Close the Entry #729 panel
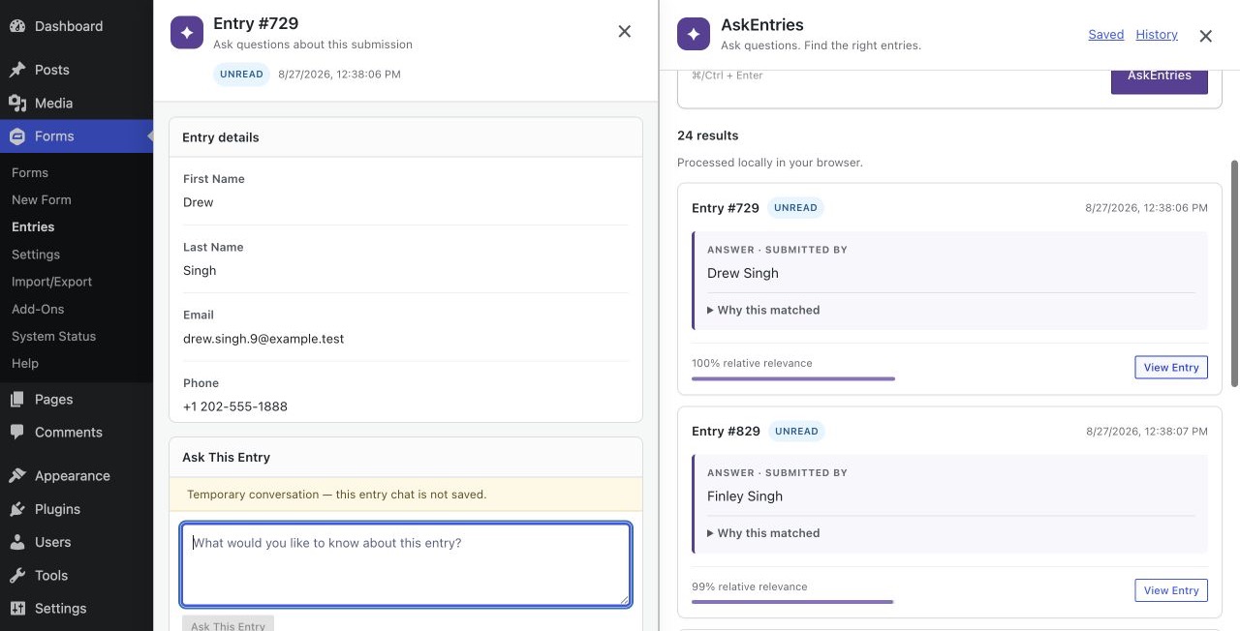This screenshot has width=1240, height=631. [625, 32]
